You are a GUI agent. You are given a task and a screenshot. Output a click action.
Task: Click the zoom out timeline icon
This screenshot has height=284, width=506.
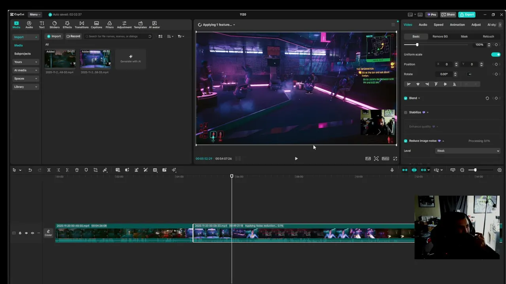(x=462, y=170)
